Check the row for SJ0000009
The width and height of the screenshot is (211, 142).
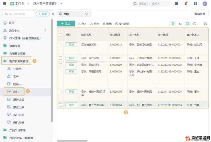tap(60, 65)
